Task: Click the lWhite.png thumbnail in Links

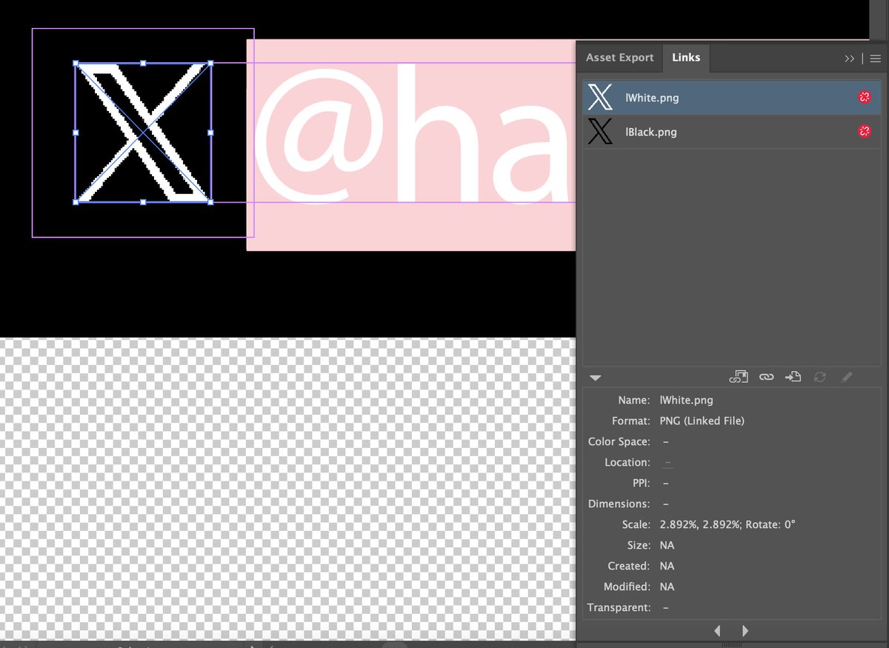Action: click(x=600, y=97)
